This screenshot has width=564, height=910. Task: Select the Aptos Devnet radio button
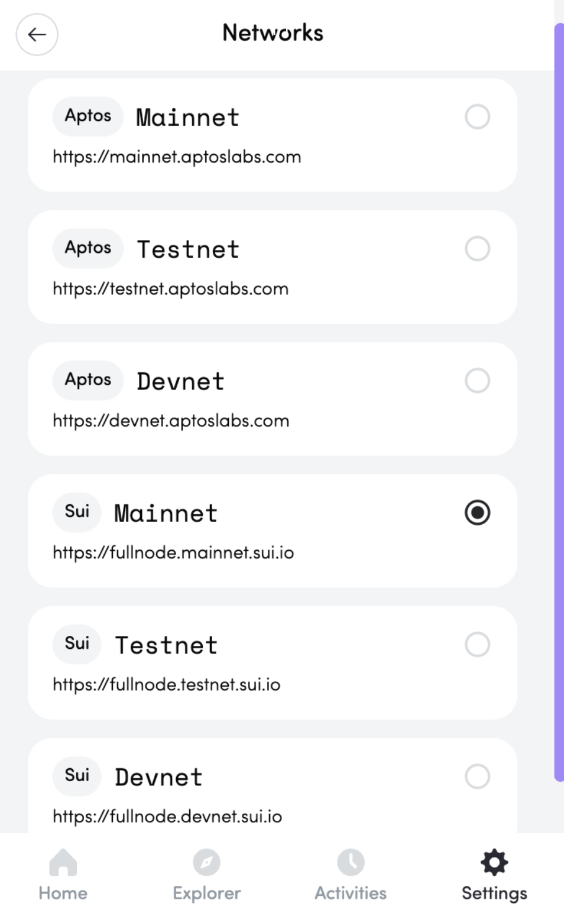click(477, 381)
